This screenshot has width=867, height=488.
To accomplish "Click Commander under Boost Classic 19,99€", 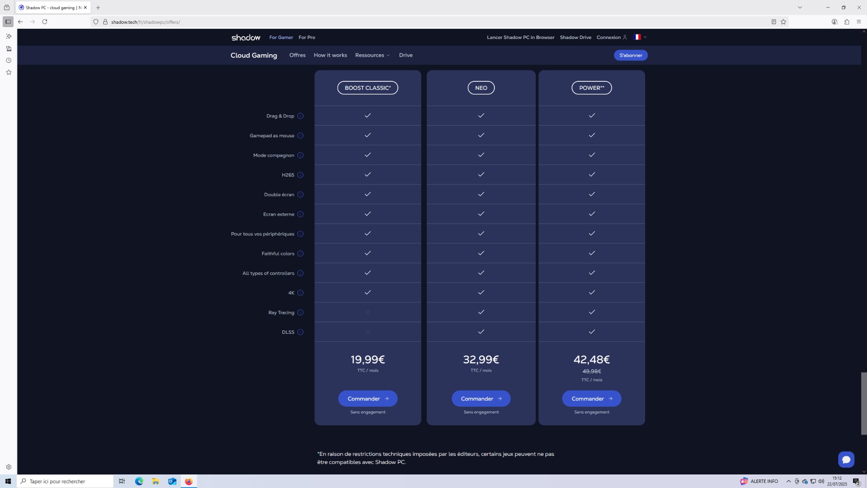I will (x=367, y=399).
